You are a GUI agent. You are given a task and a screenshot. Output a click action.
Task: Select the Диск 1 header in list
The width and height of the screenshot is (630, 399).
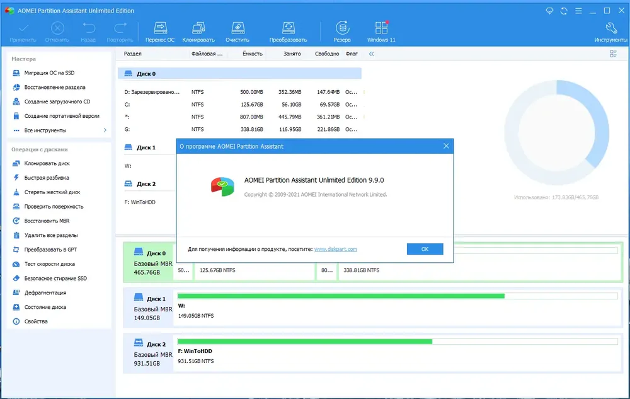[x=146, y=147]
